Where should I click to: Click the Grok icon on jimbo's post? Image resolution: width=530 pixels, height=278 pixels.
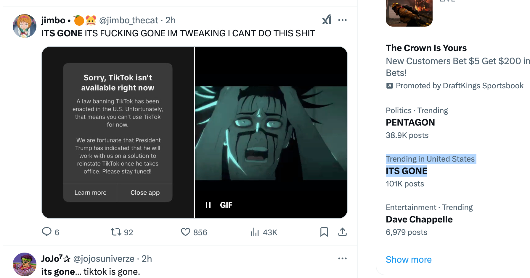pos(326,20)
